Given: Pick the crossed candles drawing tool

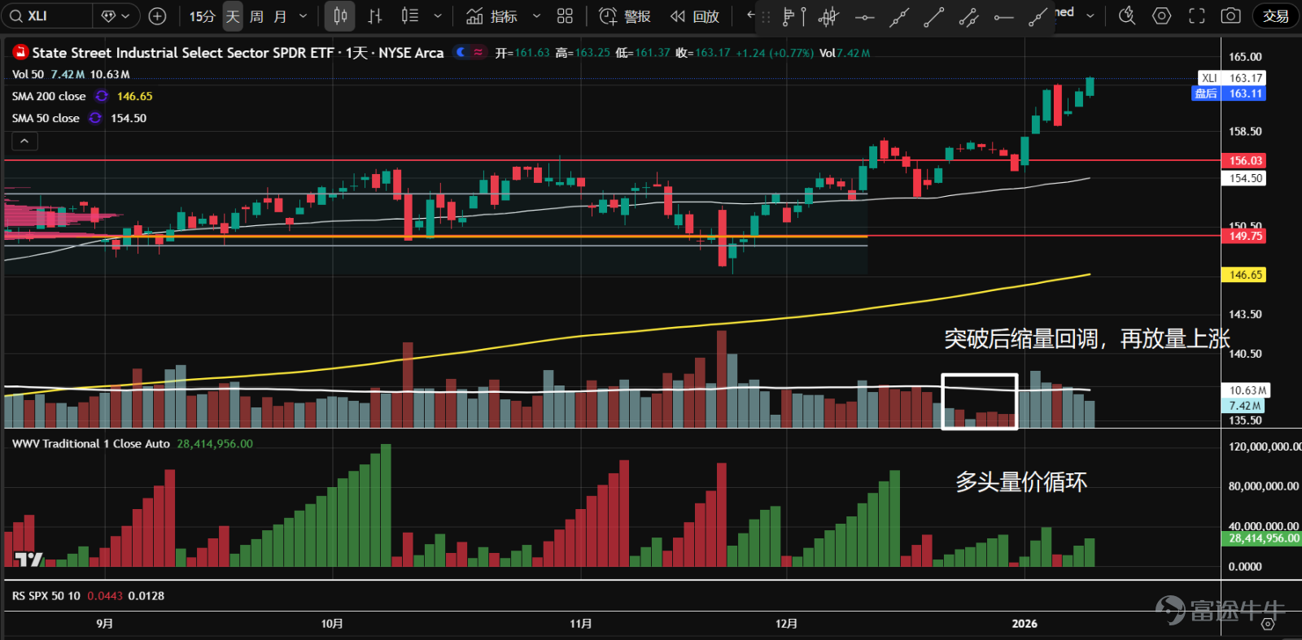Looking at the screenshot, I should click(x=828, y=16).
